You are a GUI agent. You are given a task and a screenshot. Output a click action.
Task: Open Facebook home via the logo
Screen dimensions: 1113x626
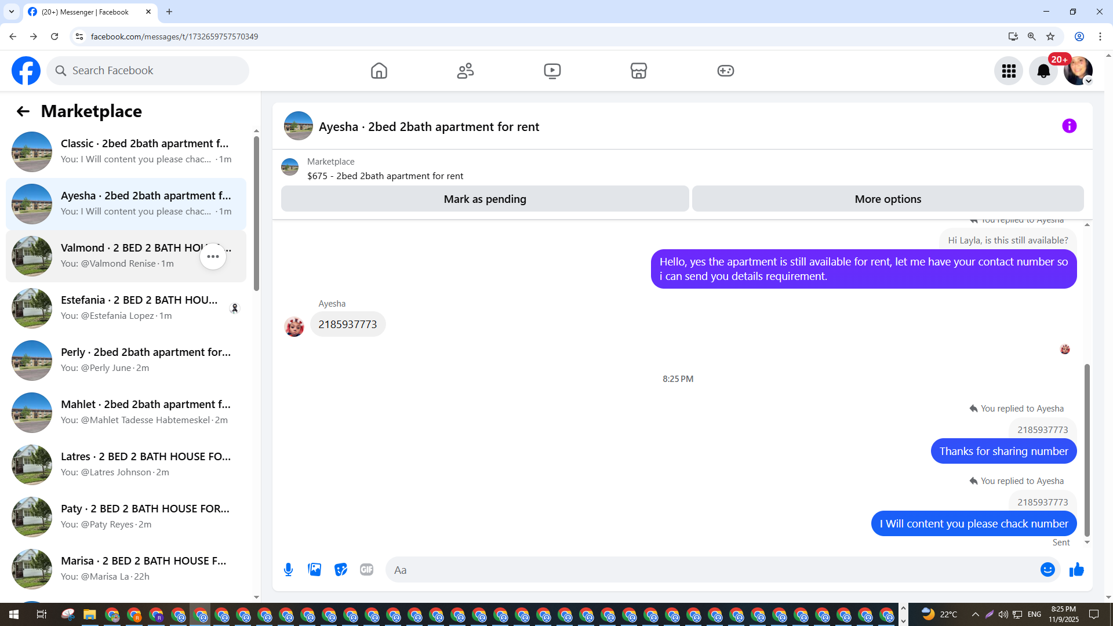coord(26,71)
